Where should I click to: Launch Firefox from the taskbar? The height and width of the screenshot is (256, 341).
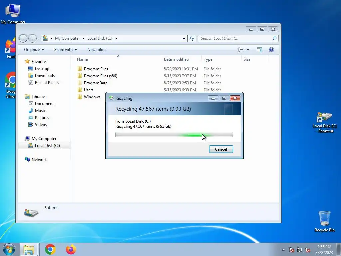coord(71,249)
